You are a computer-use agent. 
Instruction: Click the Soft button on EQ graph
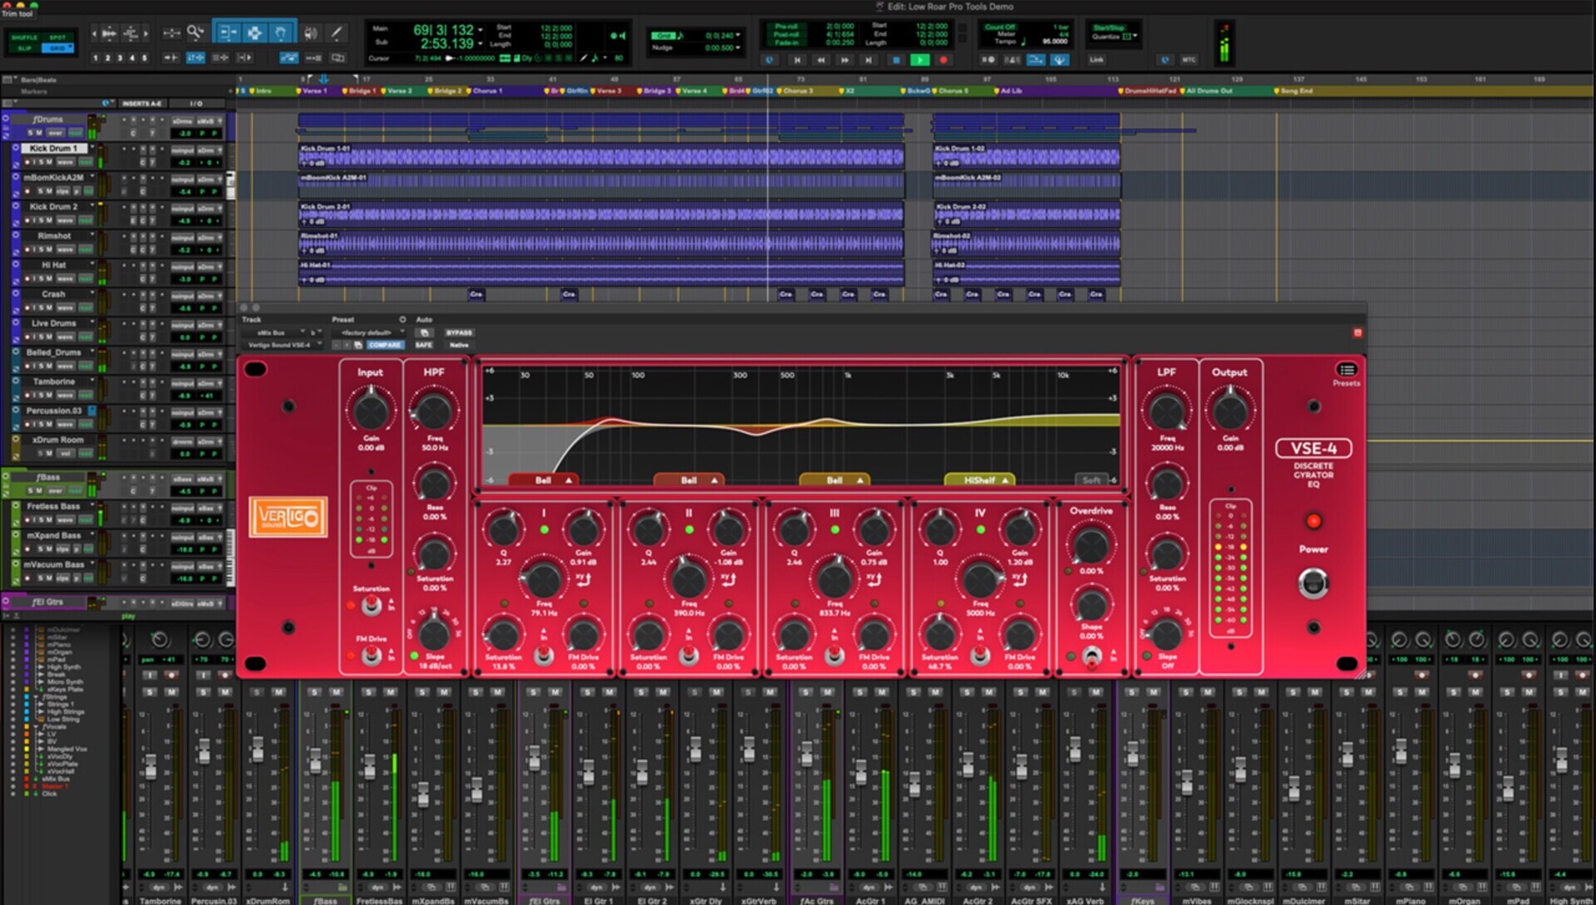coord(1091,480)
